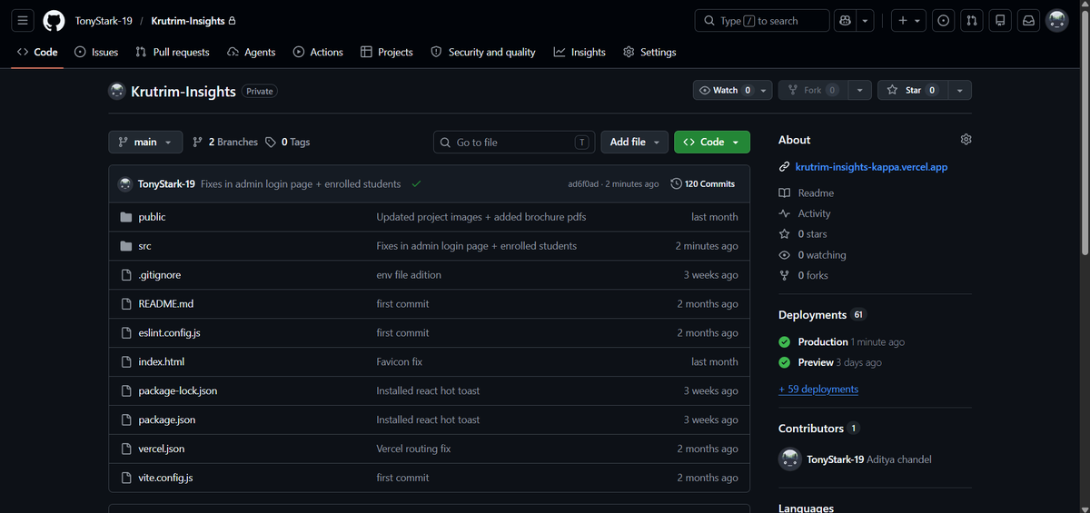
Task: Open the README.md file
Action: click(165, 304)
